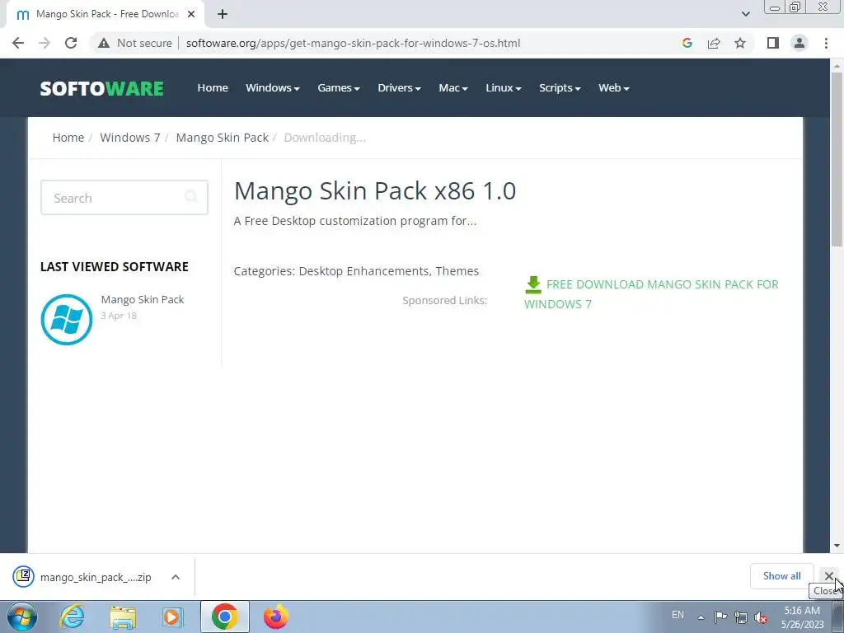Screen dimensions: 844x633
Task: Click the page vertical scrollbar thumb
Action: [x=837, y=161]
